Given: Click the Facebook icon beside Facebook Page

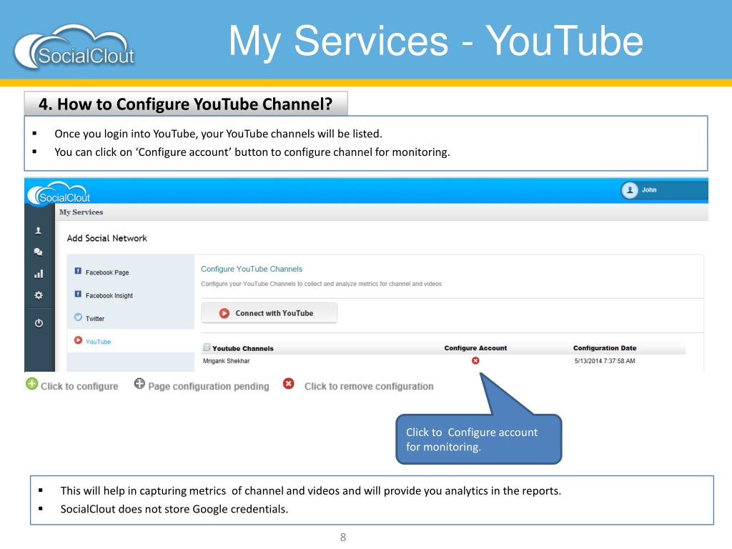Looking at the screenshot, I should [78, 271].
